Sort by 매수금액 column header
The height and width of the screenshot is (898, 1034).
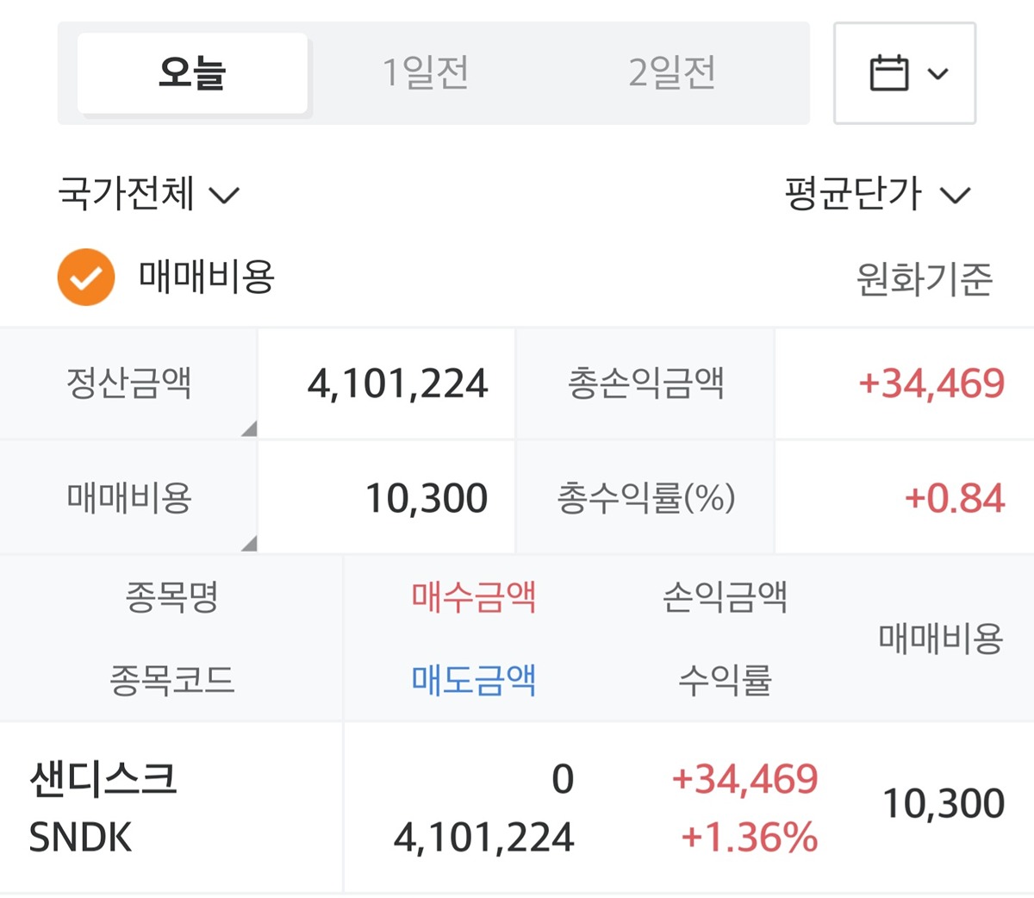pyautogui.click(x=474, y=596)
